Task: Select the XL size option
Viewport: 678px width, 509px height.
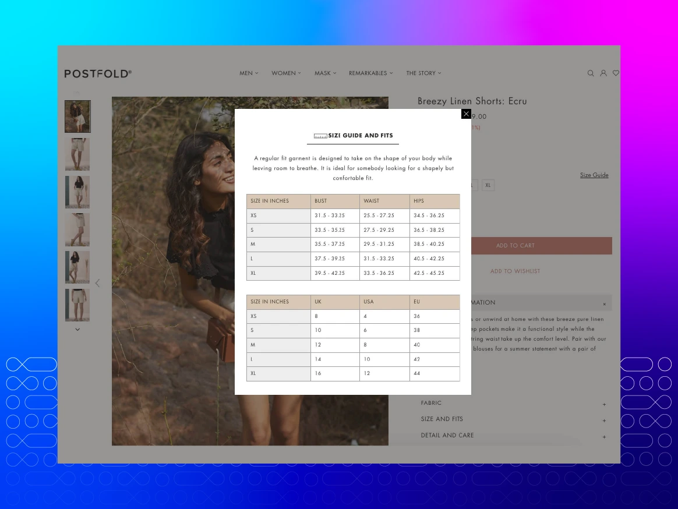Action: tap(488, 185)
